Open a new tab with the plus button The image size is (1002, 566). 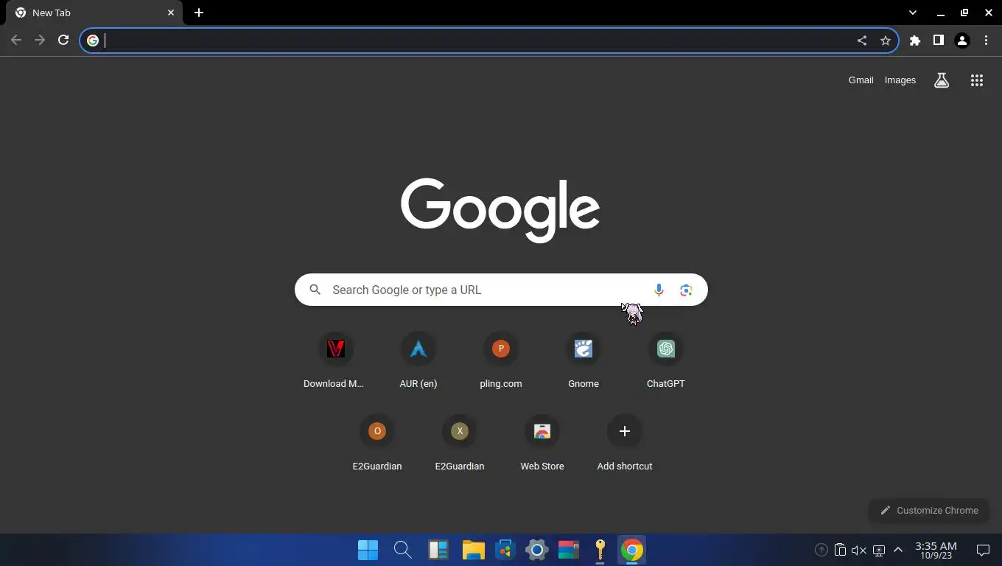[199, 13]
